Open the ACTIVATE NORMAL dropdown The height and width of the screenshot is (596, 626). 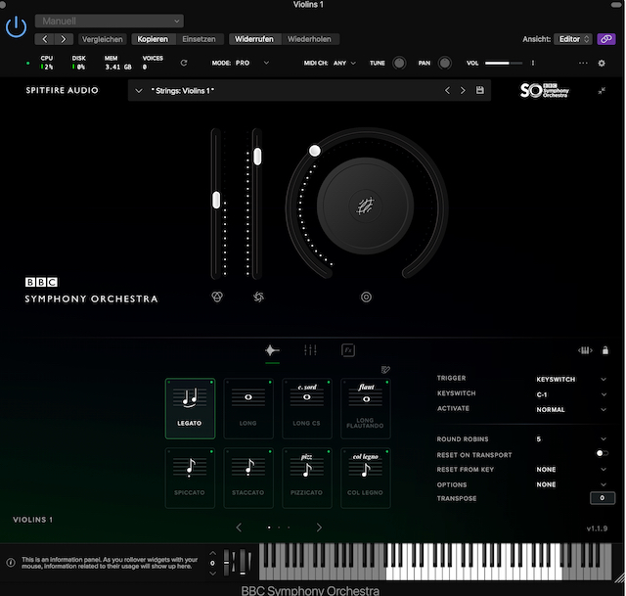click(571, 410)
